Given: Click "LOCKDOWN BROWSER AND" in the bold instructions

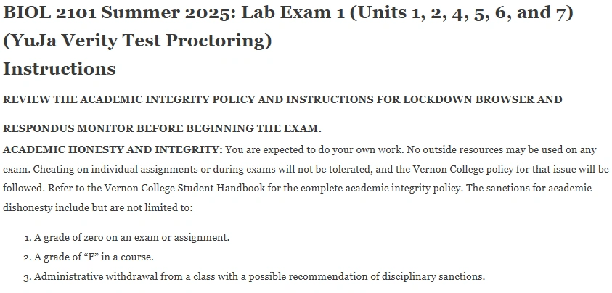Looking at the screenshot, I should click(483, 99).
